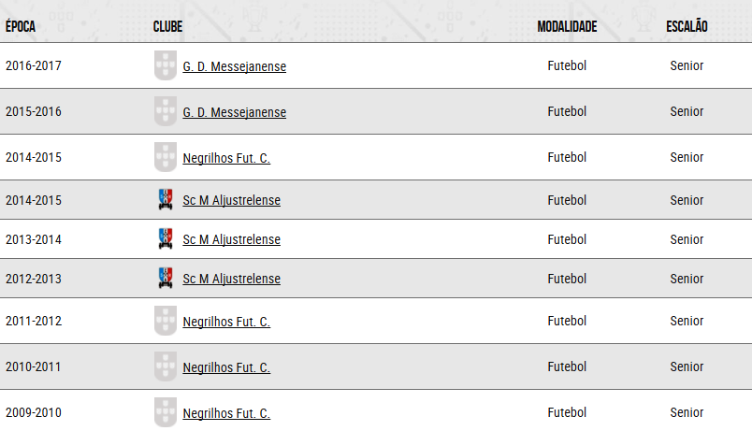Click the ÉPOCA column header

pyautogui.click(x=21, y=26)
